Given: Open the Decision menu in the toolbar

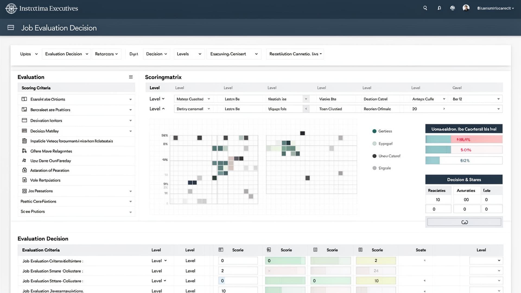Looking at the screenshot, I should point(156,54).
